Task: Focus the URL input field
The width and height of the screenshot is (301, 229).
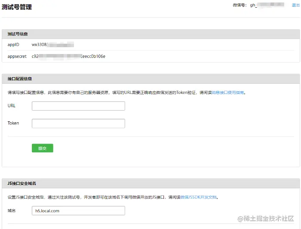Action: tap(78, 106)
